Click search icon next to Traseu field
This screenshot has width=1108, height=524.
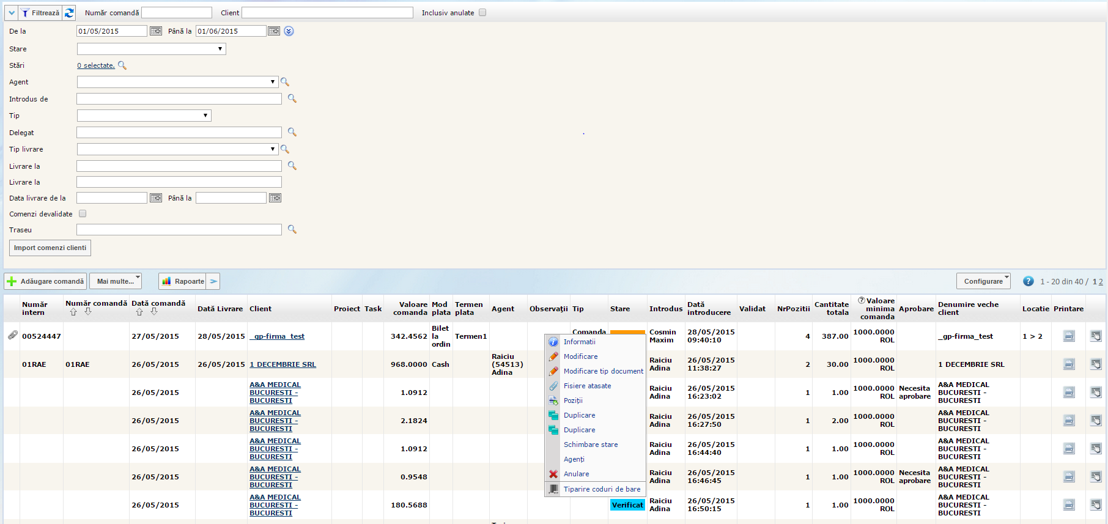pos(292,229)
